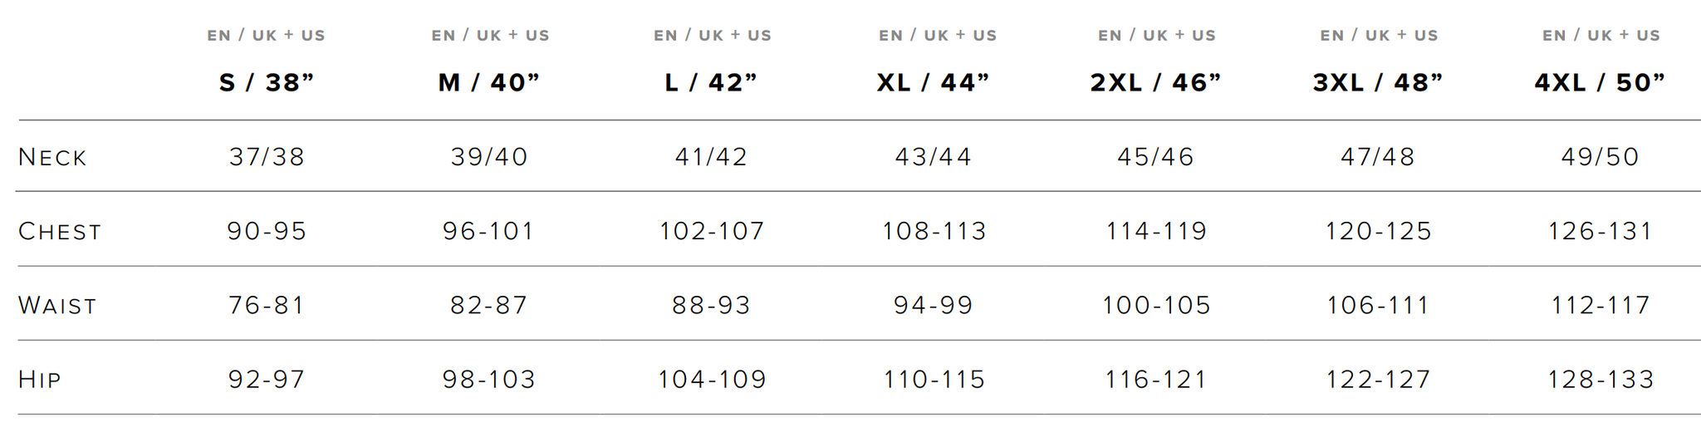Click the chest value 114-119
1701x442 pixels.
[1156, 231]
